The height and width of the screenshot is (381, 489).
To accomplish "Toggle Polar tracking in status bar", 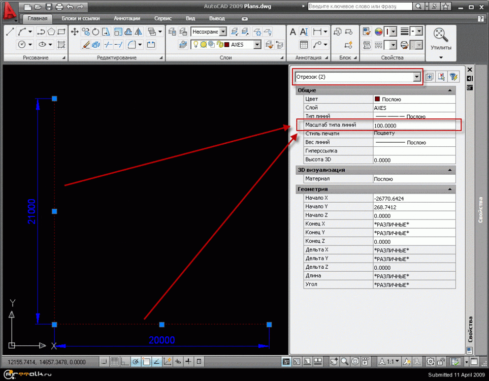I will (x=136, y=362).
